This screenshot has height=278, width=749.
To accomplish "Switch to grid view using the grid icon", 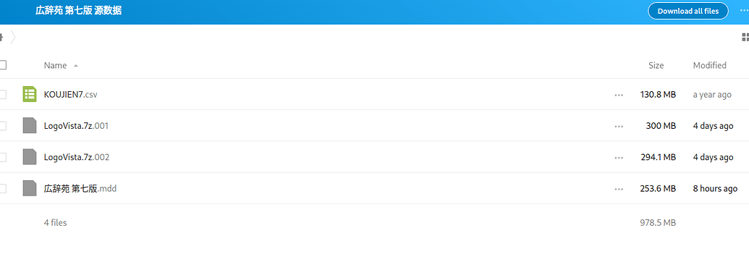I will point(745,37).
